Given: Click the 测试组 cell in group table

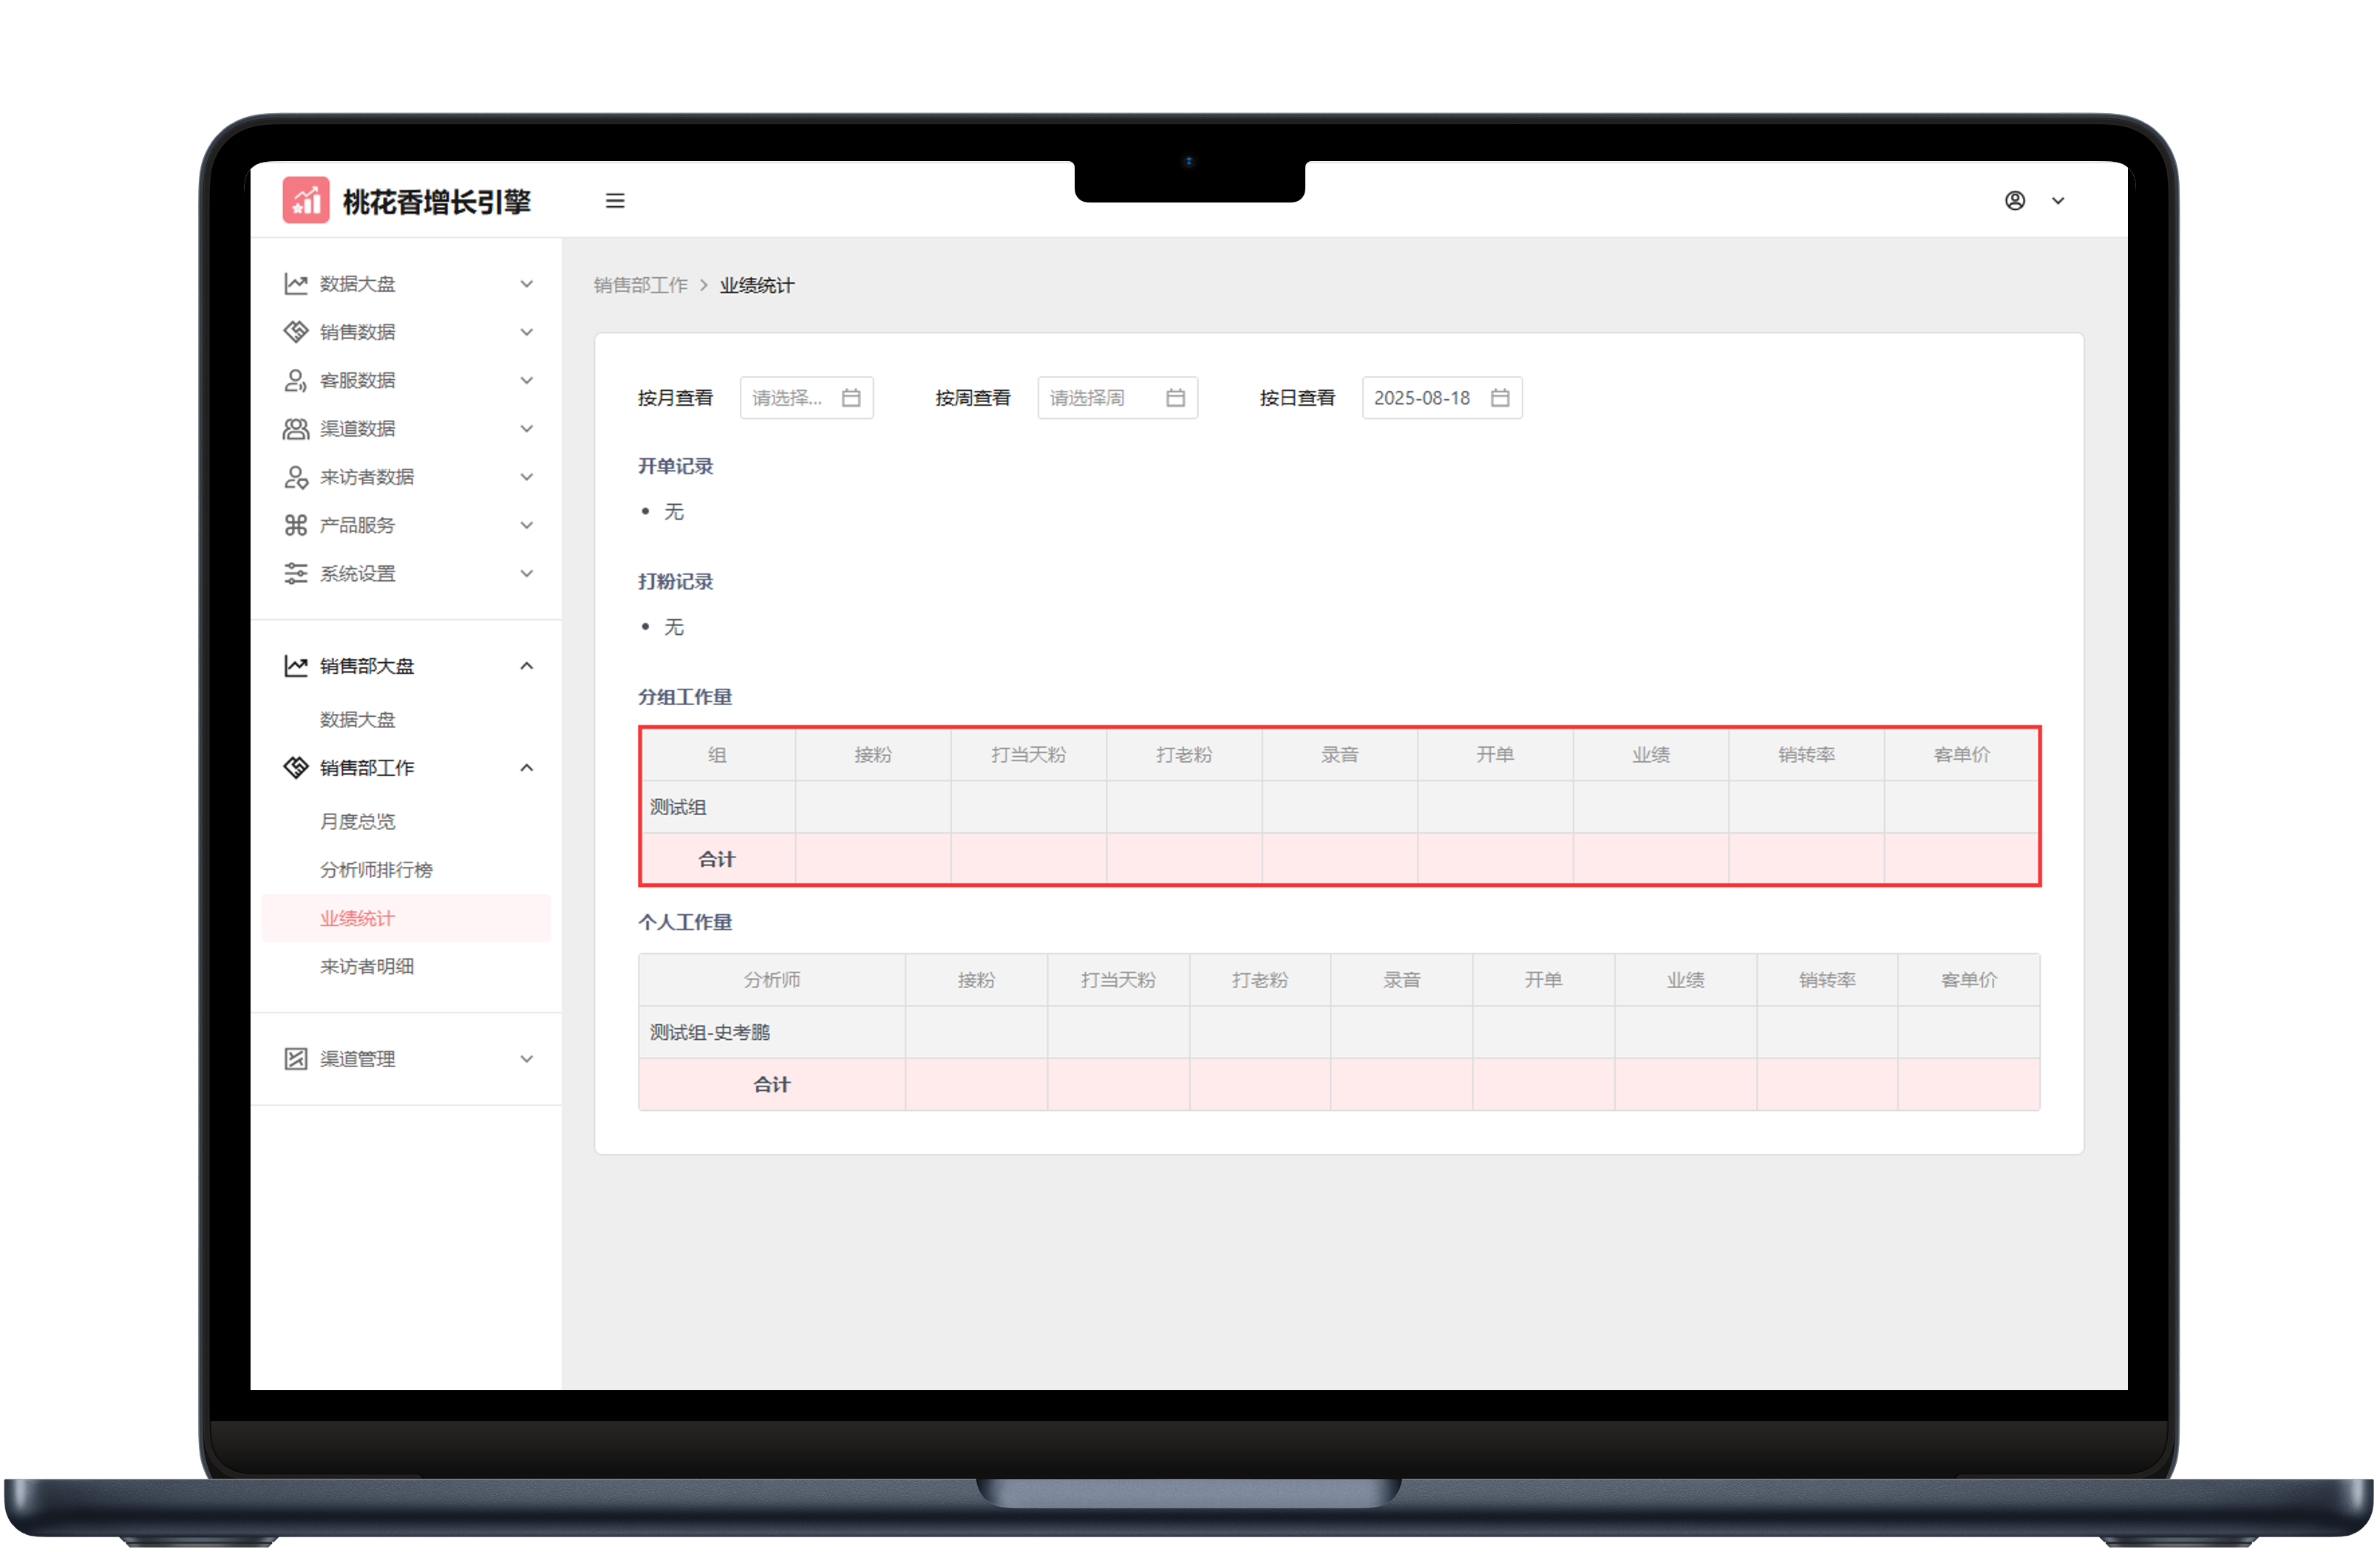Looking at the screenshot, I should click(717, 807).
